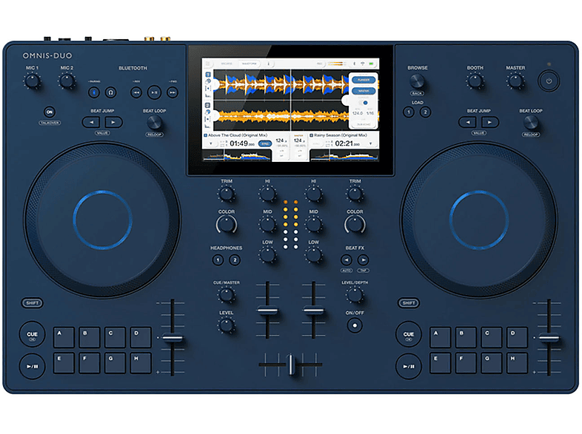582x434 pixels.
Task: Hit the right deck CUE button
Action: tap(409, 334)
